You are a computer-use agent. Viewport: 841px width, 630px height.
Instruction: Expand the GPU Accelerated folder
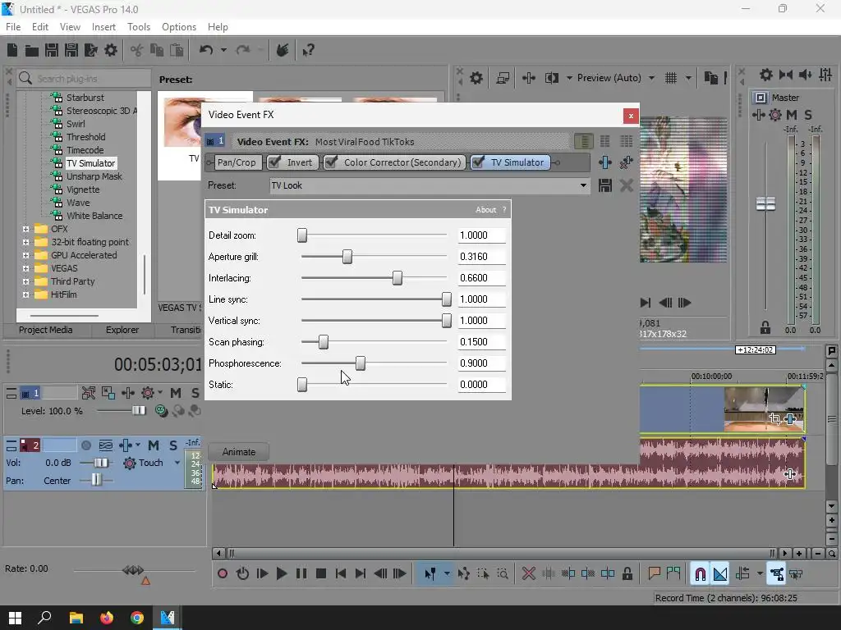(x=25, y=255)
